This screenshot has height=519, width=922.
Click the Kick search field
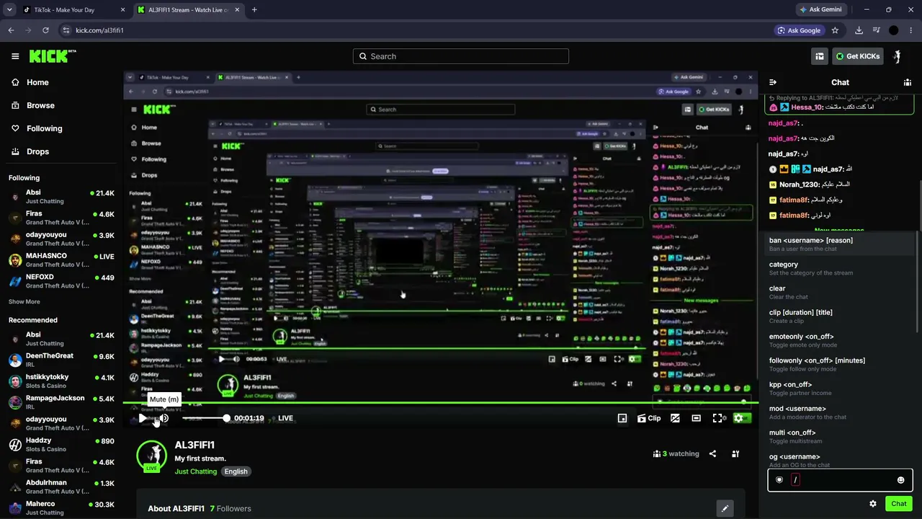[x=461, y=56]
